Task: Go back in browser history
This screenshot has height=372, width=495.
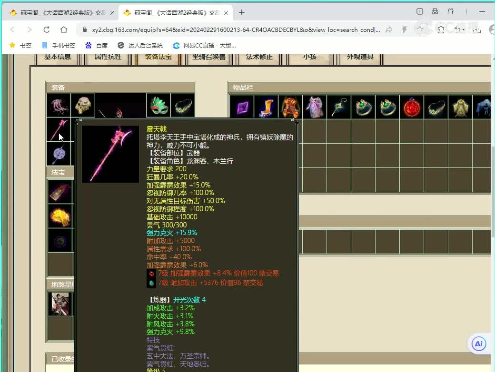Action: 12,29
